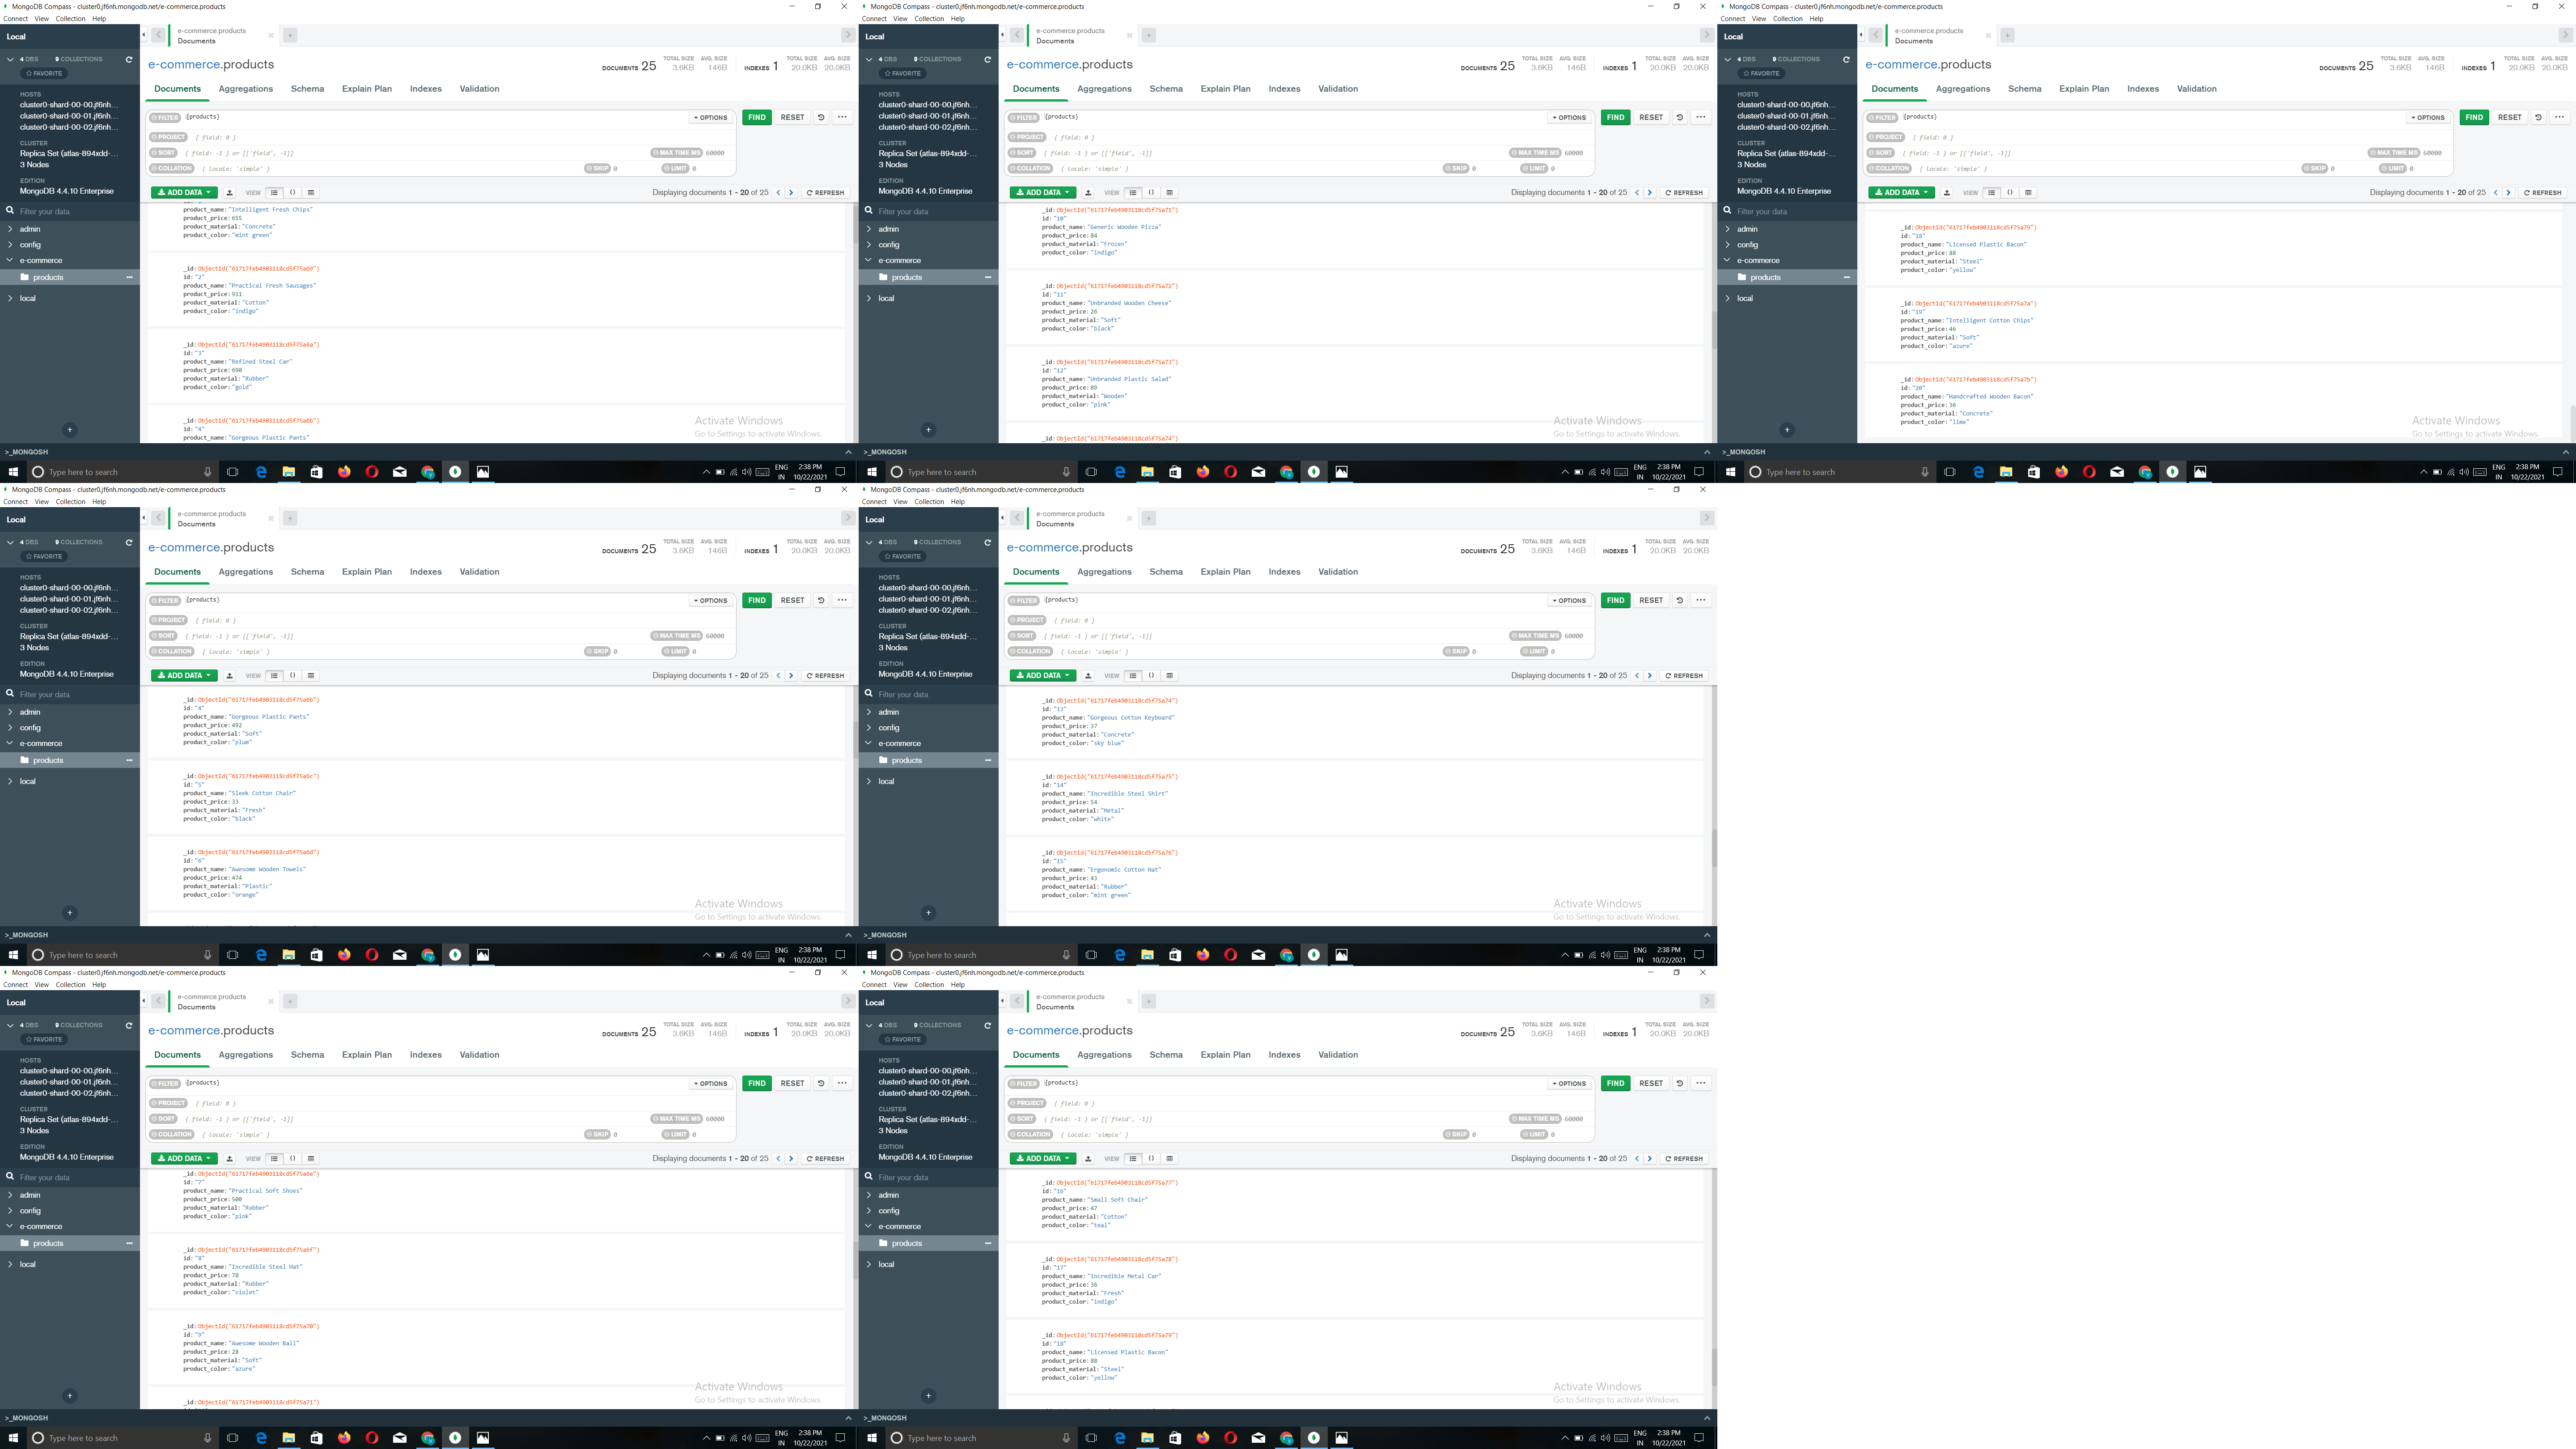2576x1449 pixels.
Task: Collapse DBS chevron in window listing Generic Wooden Pizza
Action: [868, 59]
